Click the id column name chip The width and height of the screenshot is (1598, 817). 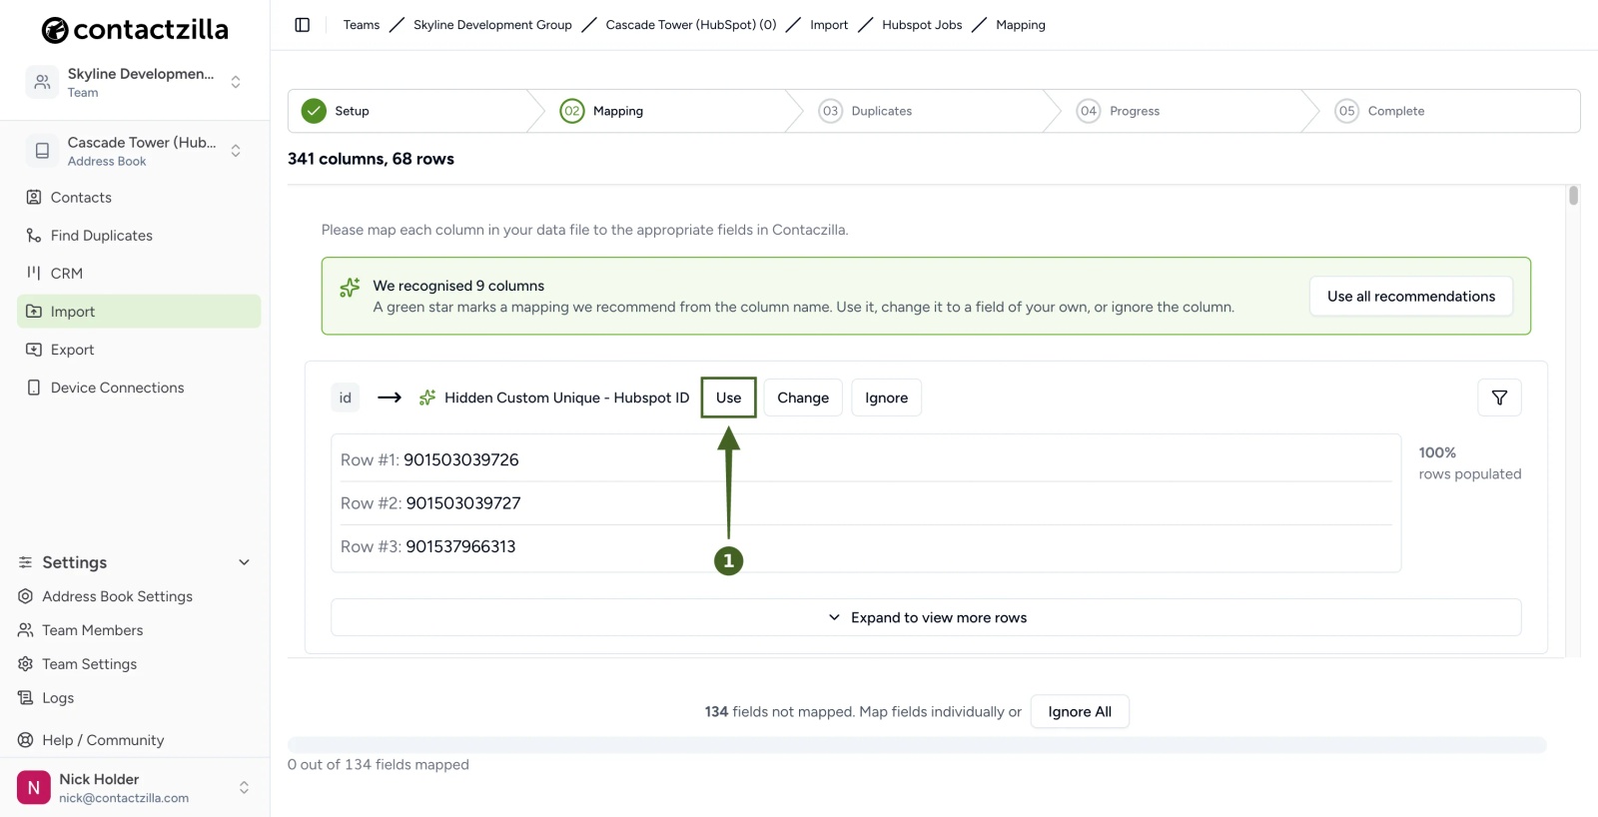[x=346, y=398]
